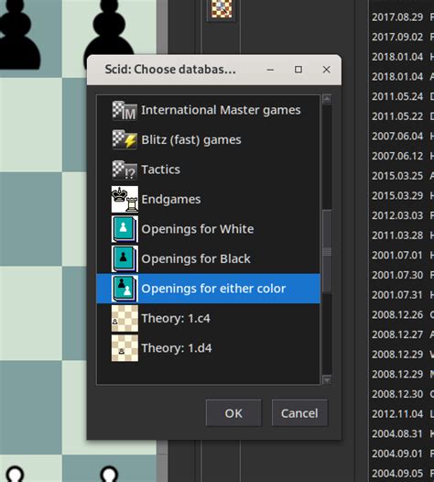Cancel the Choose database dialog
The height and width of the screenshot is (482, 434).
coord(299,413)
